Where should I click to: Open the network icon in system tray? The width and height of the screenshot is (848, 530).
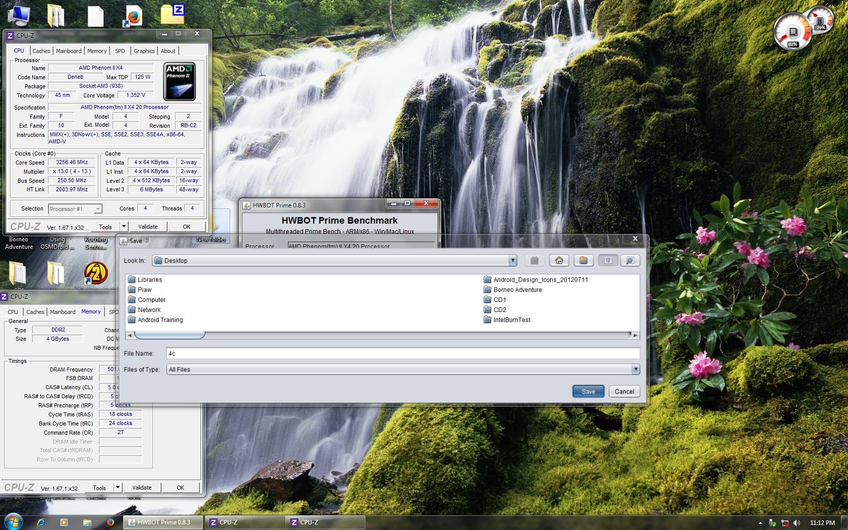coord(785,523)
